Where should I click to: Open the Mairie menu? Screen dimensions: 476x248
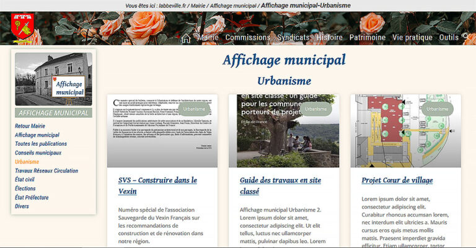(208, 38)
